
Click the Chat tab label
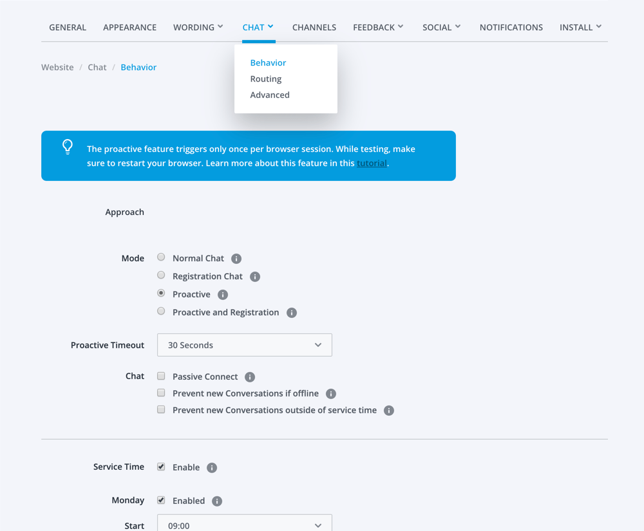coord(253,28)
